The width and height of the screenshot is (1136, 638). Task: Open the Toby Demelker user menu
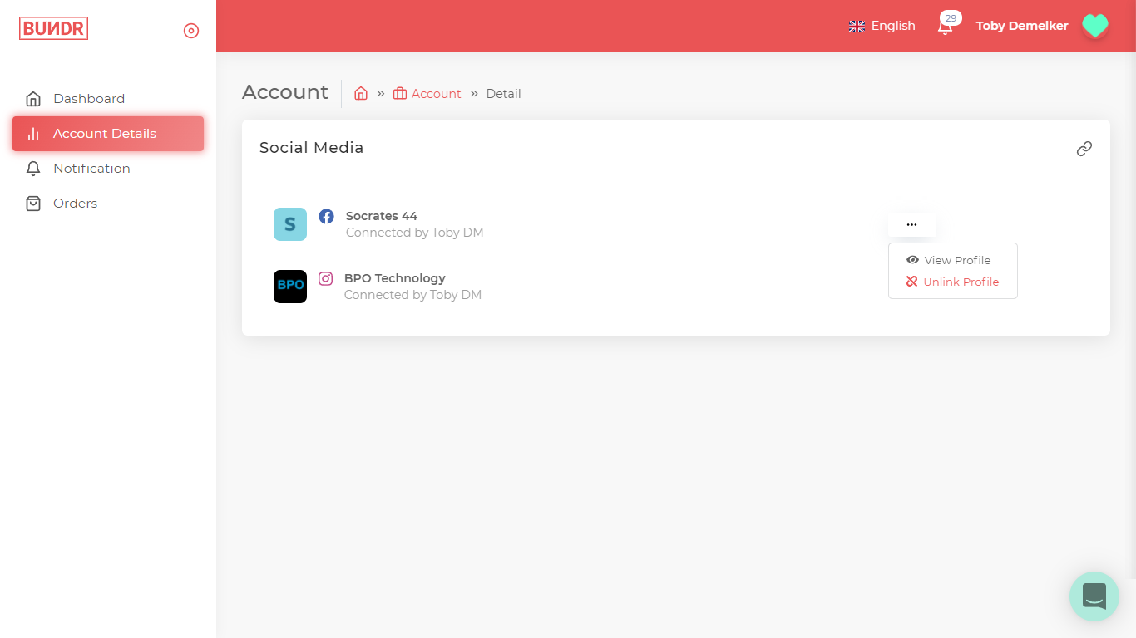pyautogui.click(x=1022, y=26)
